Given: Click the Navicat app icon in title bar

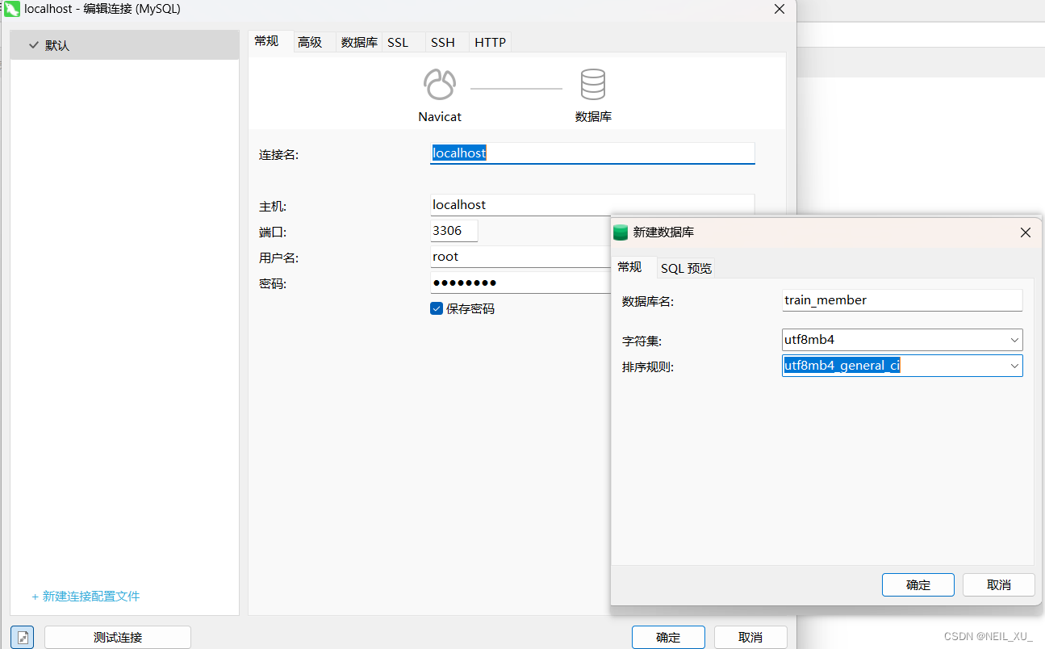Looking at the screenshot, I should (x=13, y=10).
